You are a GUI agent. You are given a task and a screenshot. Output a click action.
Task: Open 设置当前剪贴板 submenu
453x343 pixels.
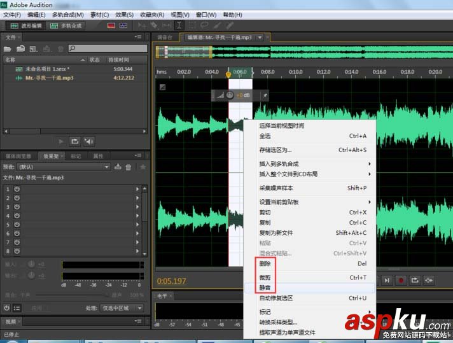coord(310,202)
